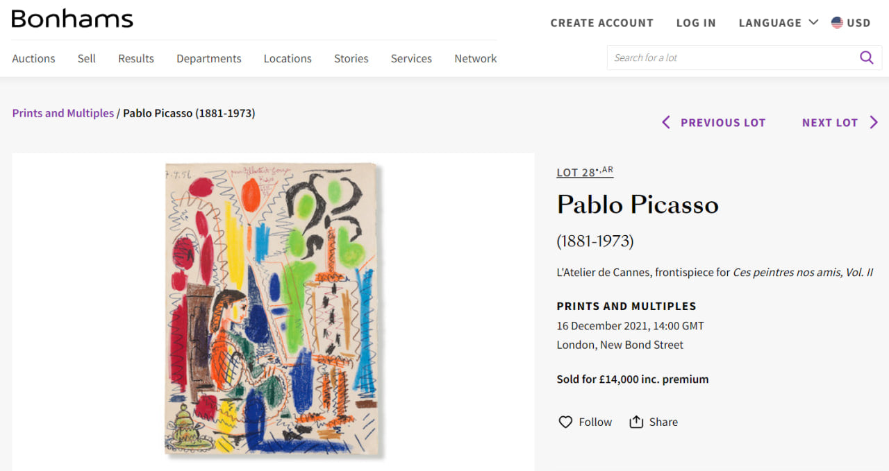The width and height of the screenshot is (889, 471).
Task: Click the purple search magnifier icon
Action: (x=866, y=58)
